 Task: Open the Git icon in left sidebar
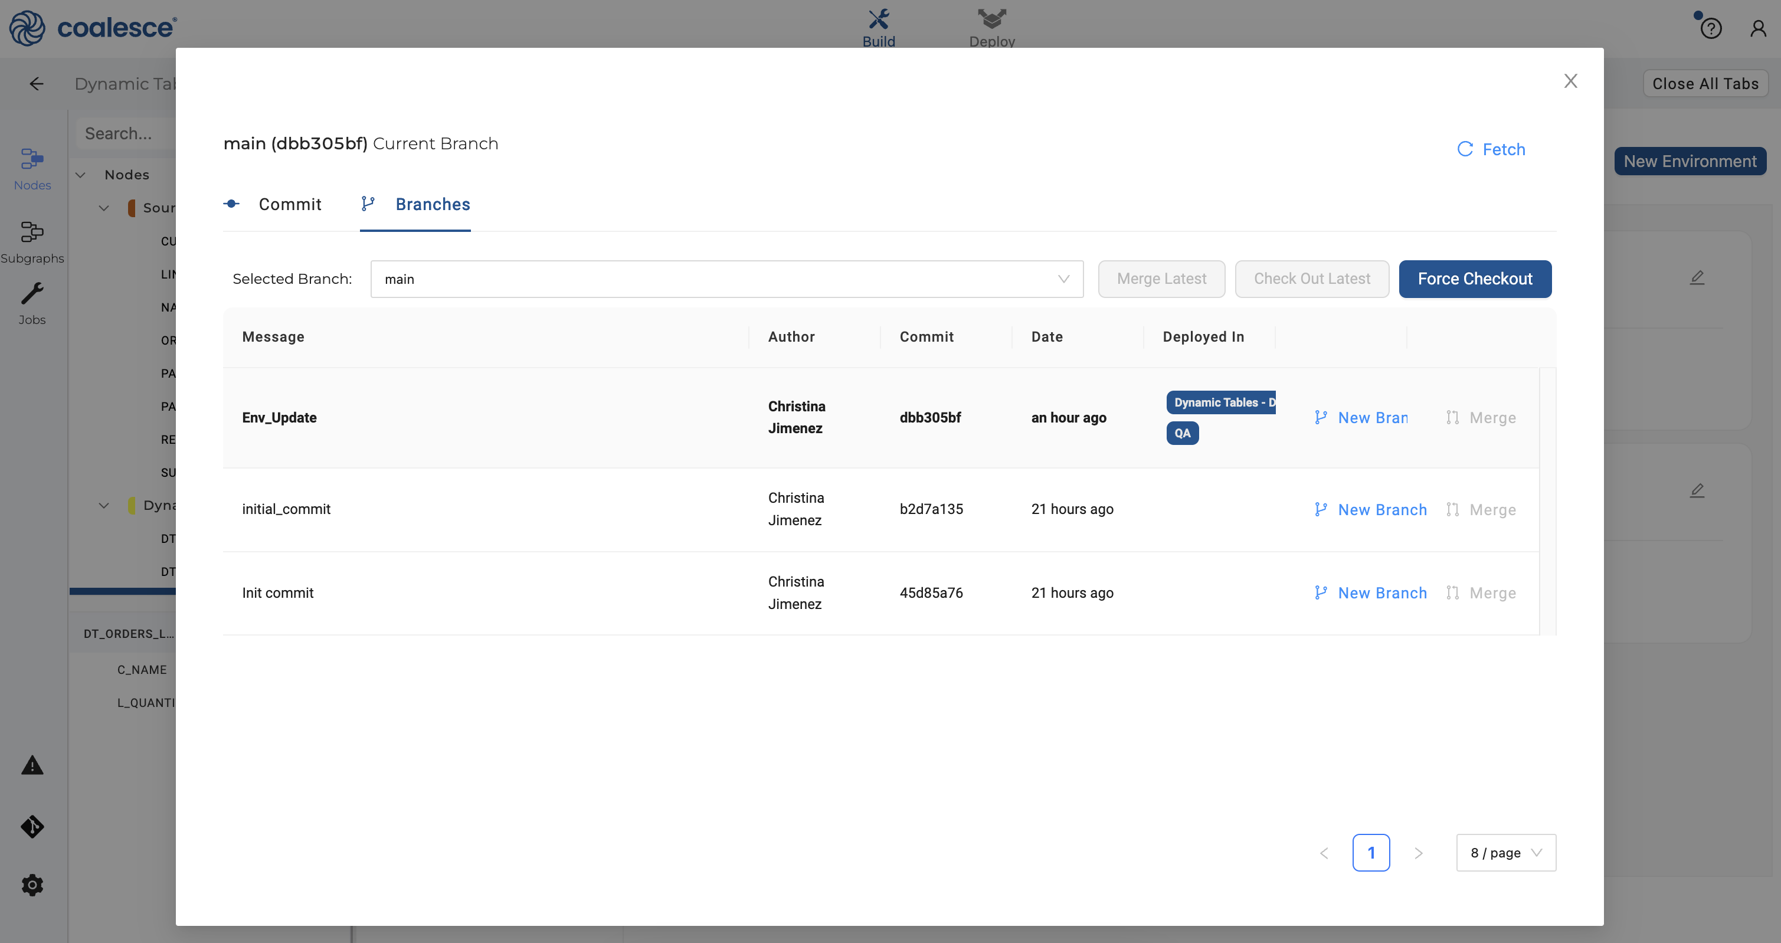click(32, 826)
